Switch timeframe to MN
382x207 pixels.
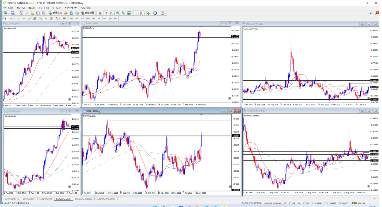click(x=116, y=18)
